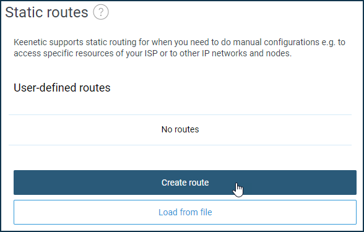Viewport: 364px width, 232px height.
Task: Add a new static route
Action: [185, 183]
